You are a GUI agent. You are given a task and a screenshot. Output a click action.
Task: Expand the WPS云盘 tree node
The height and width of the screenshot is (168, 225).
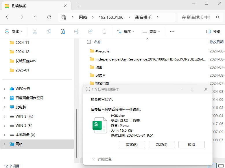[x=5, y=89]
